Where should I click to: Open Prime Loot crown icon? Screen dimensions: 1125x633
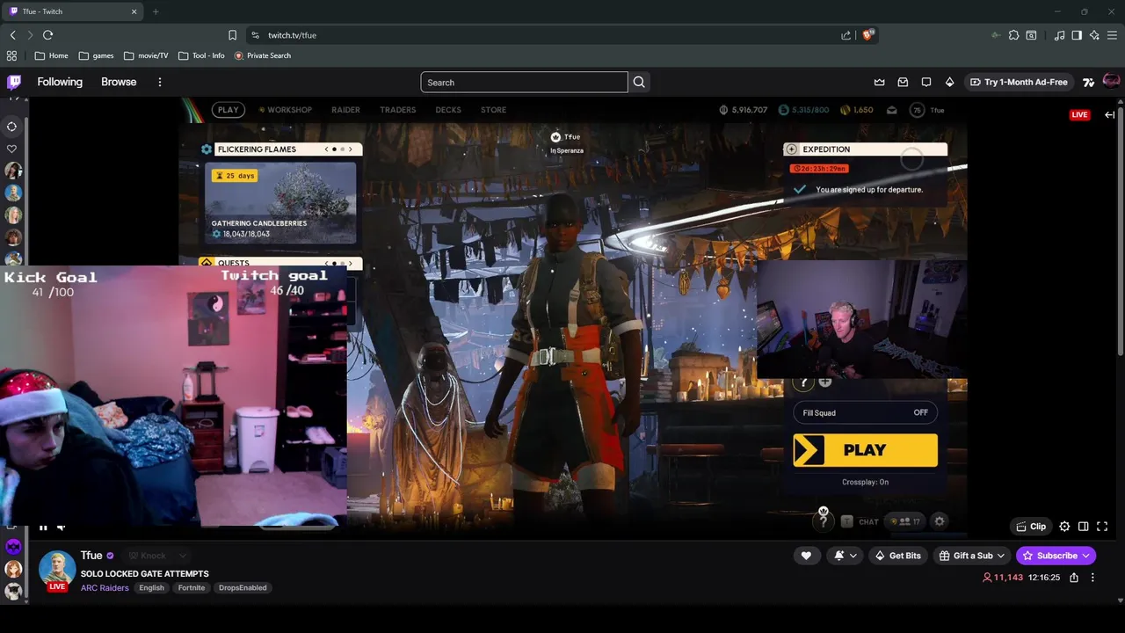pos(879,82)
